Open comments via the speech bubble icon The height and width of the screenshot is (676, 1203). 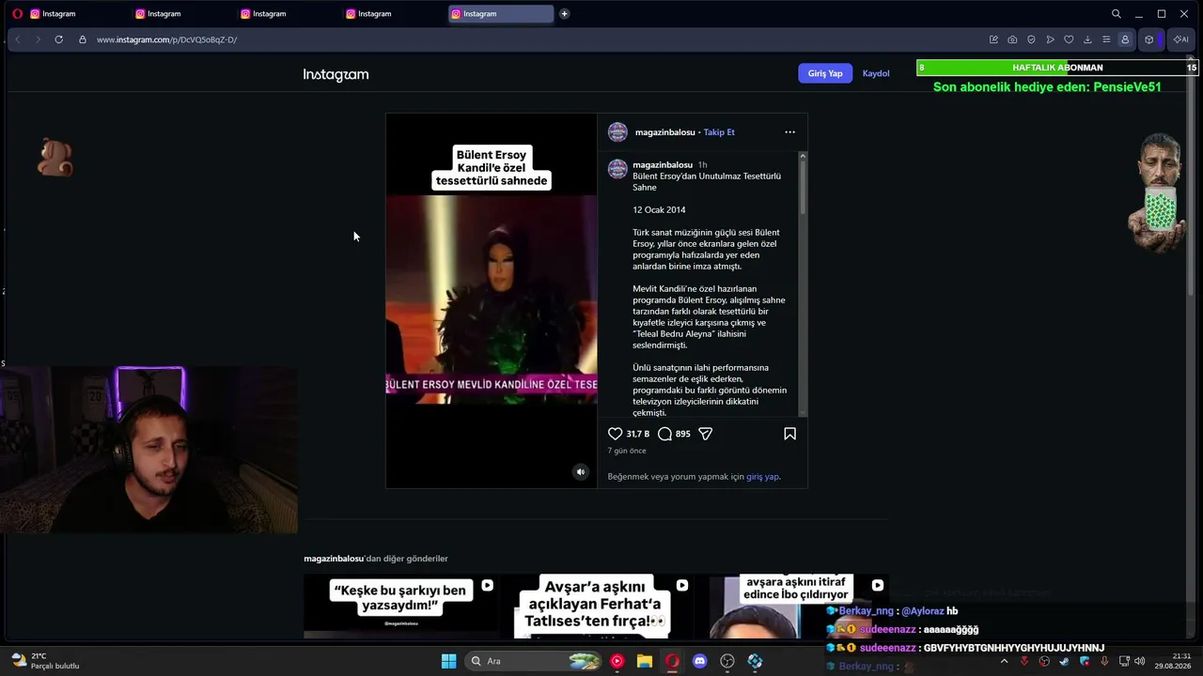click(x=664, y=434)
